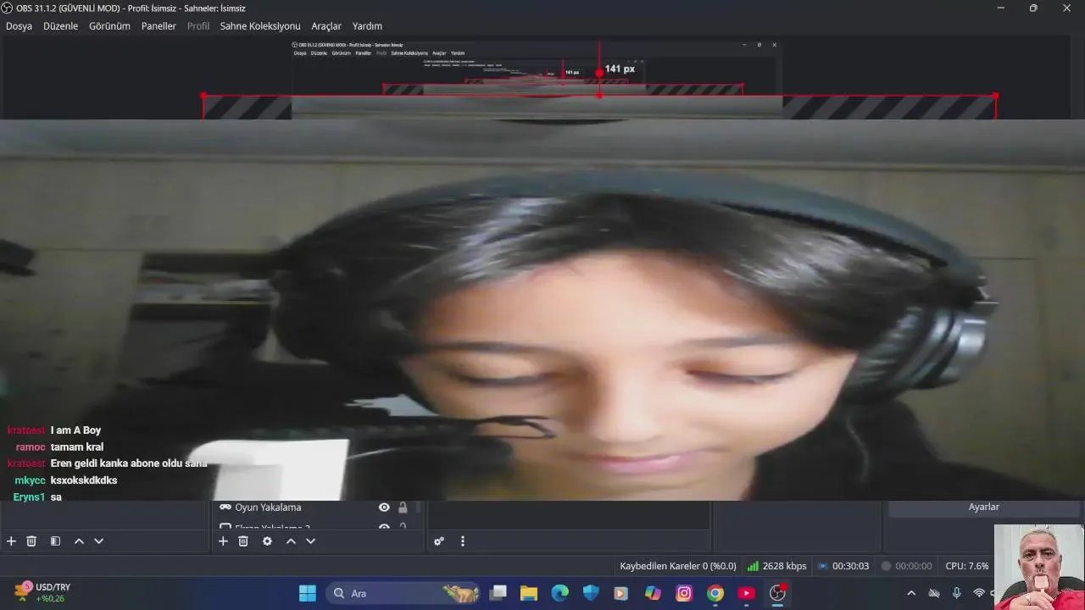Viewport: 1085px width, 610px height.
Task: Open the media player taskbar icon
Action: coord(621,593)
